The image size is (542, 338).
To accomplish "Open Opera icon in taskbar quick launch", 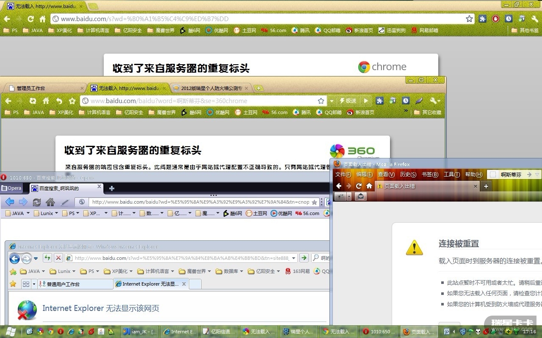I will point(61,332).
